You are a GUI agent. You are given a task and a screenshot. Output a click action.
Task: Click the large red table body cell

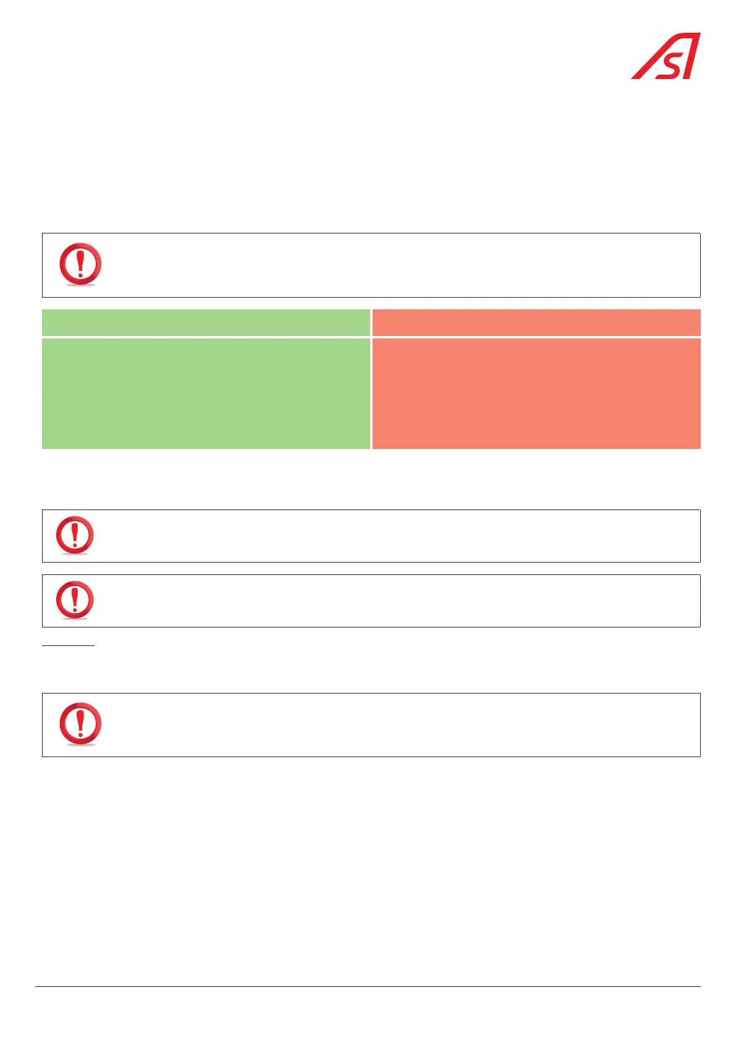(536, 393)
